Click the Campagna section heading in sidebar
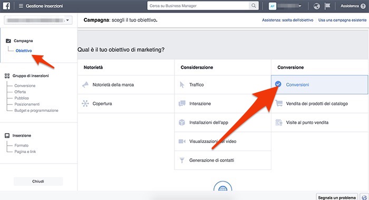 pos(23,41)
